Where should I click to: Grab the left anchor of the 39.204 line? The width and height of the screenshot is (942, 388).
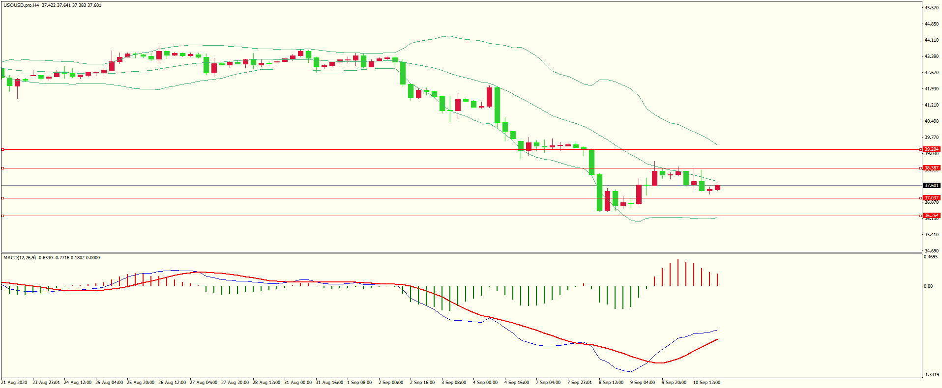click(2, 149)
